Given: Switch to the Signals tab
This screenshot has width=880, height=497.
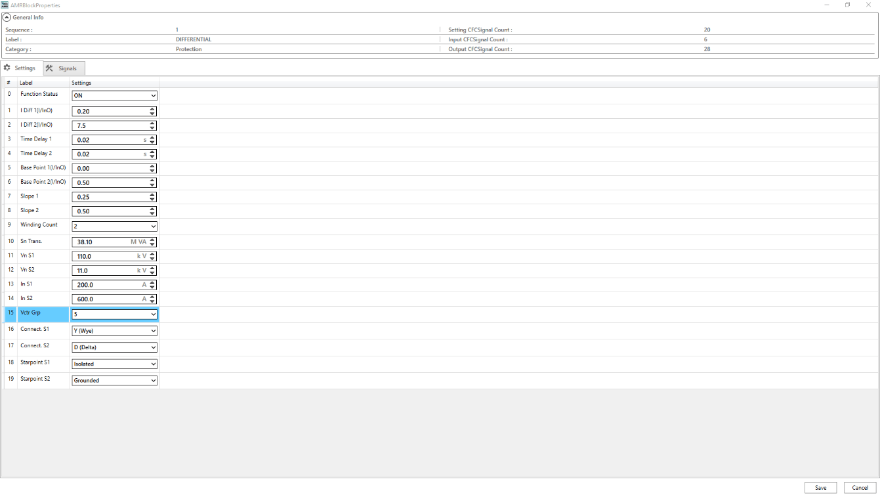Looking at the screenshot, I should (64, 68).
